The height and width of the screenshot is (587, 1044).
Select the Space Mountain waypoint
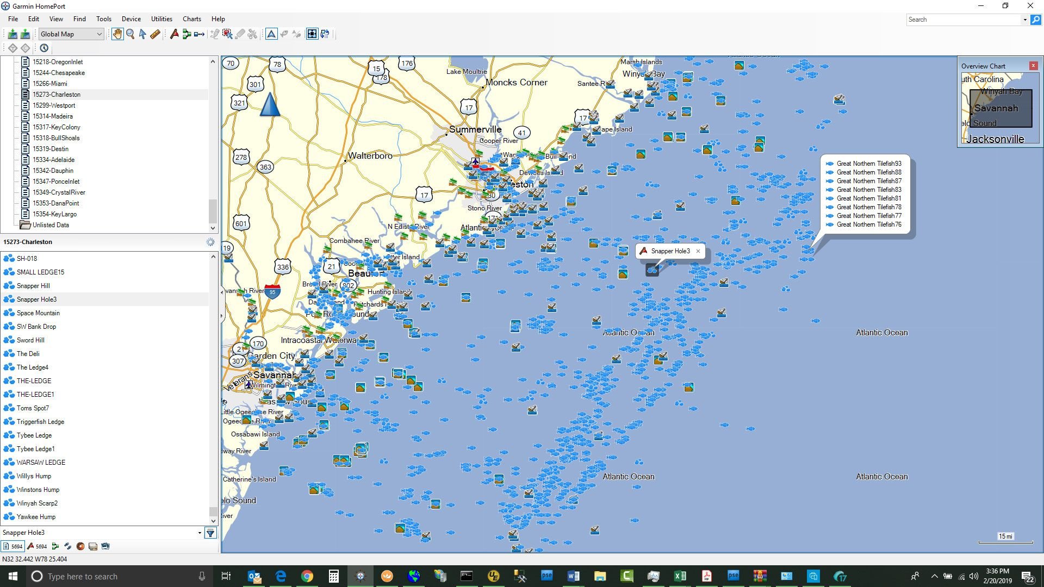(x=38, y=313)
